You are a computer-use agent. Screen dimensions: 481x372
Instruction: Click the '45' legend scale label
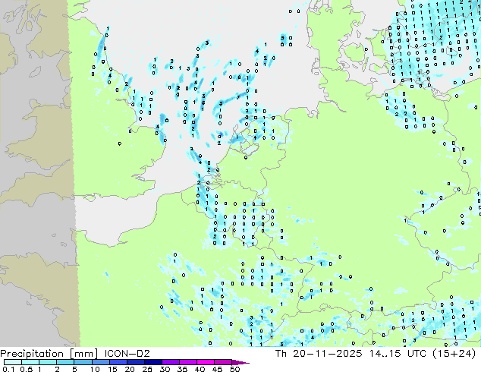tap(217, 369)
